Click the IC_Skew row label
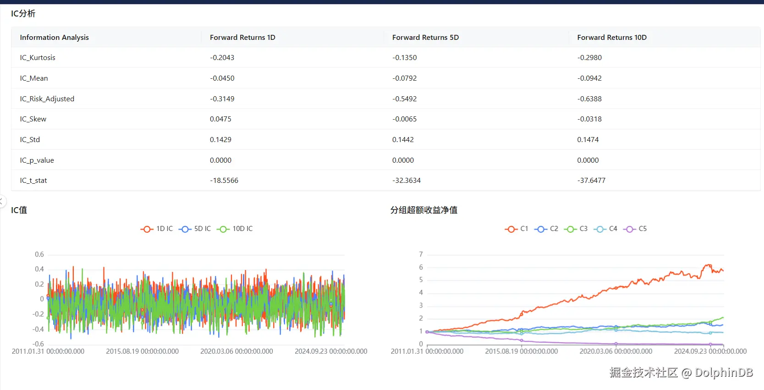The height and width of the screenshot is (390, 764). (x=33, y=119)
